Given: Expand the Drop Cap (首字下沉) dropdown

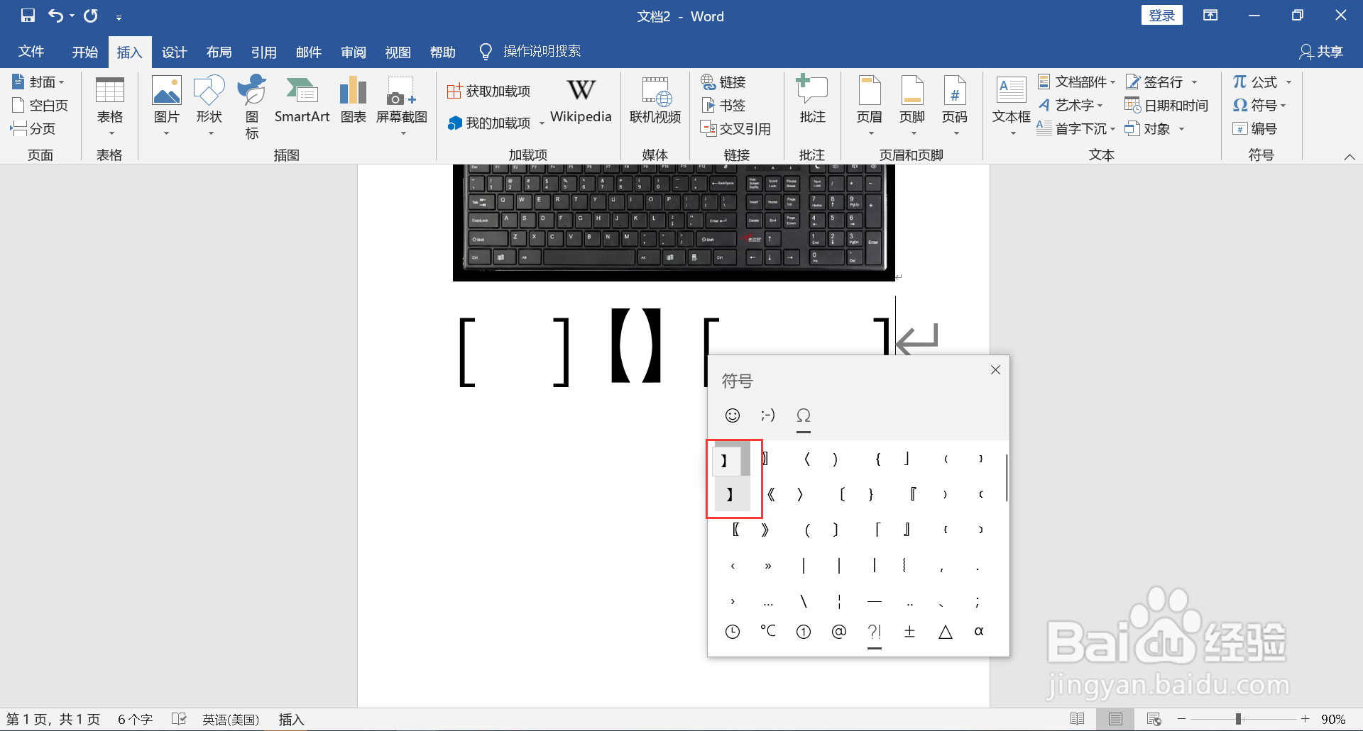Looking at the screenshot, I should [x=1112, y=129].
